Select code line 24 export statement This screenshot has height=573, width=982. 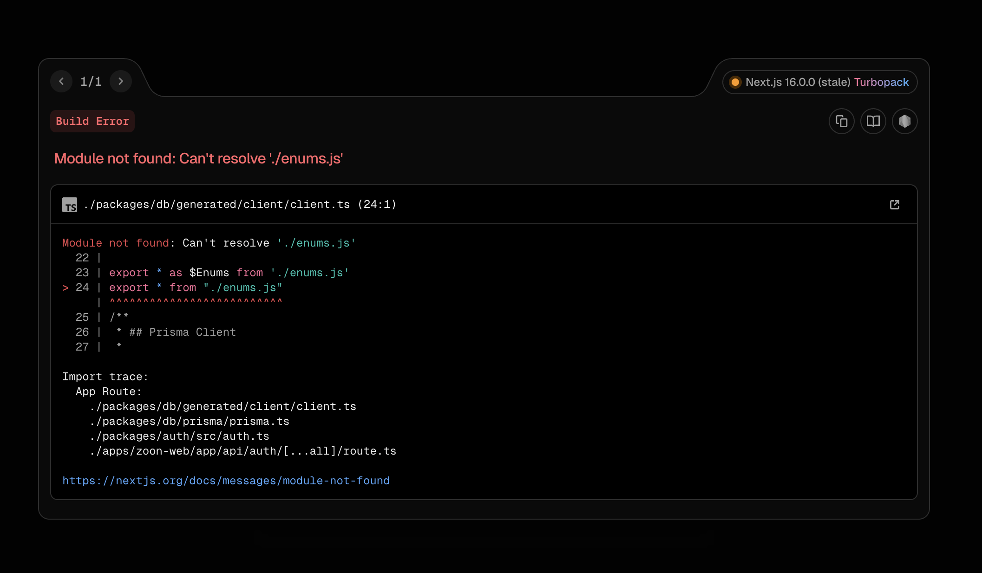196,287
